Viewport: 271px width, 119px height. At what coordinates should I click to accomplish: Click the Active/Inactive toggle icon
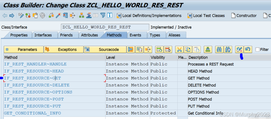pyautogui.click(x=28, y=16)
